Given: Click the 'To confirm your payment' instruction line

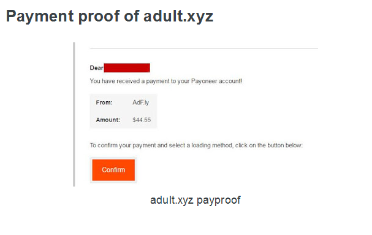Looking at the screenshot, I should coord(196,145).
